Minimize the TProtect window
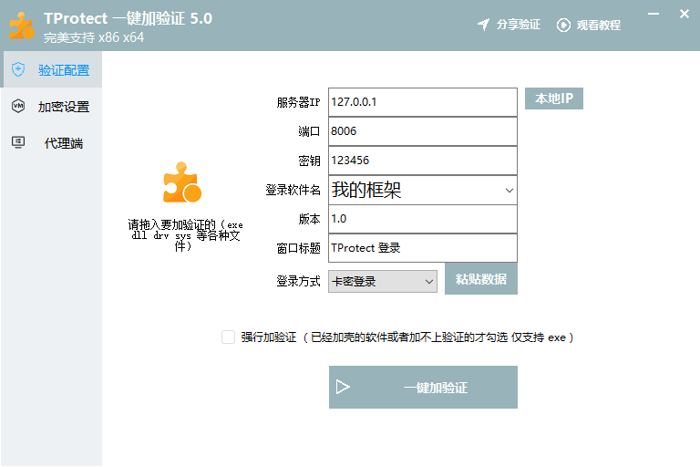 tap(654, 14)
